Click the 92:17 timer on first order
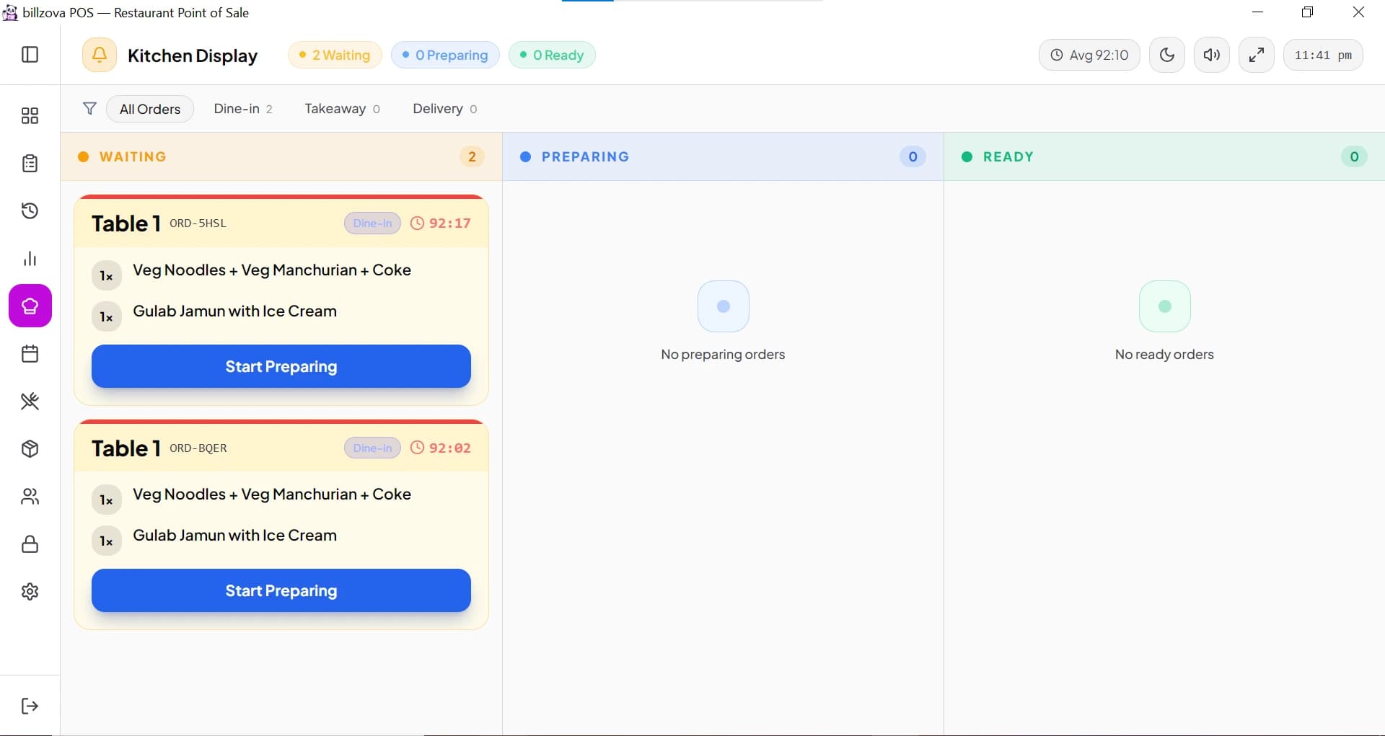 [441, 223]
